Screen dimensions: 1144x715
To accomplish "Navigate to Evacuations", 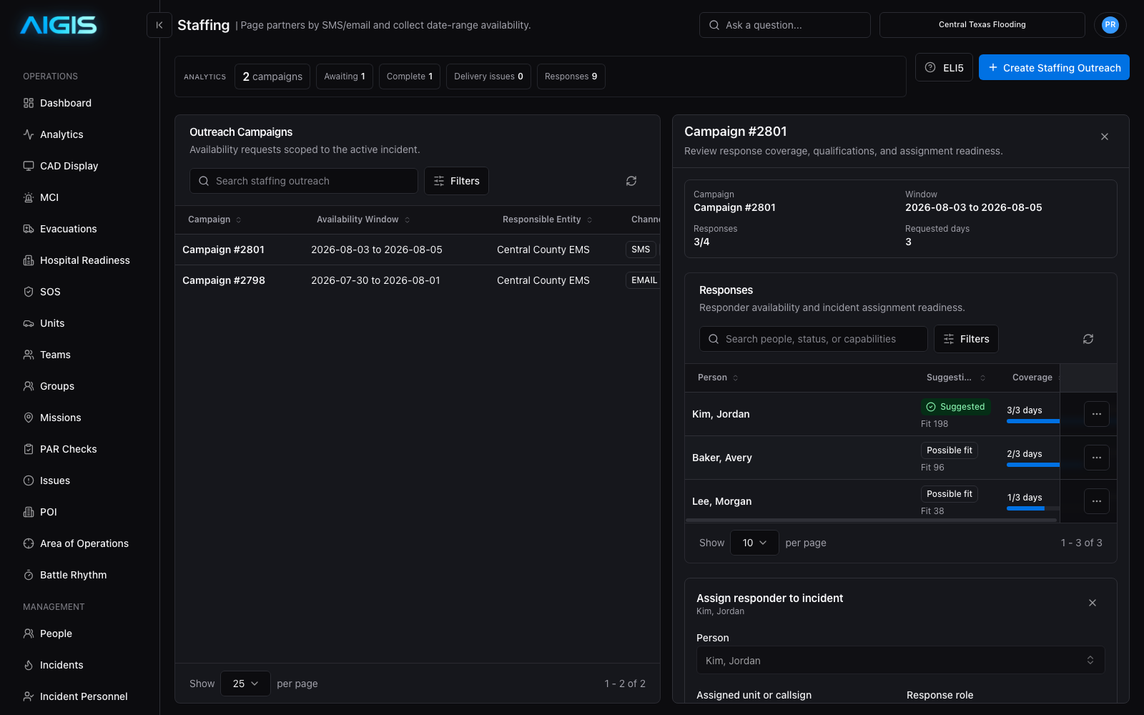I will 68,229.
